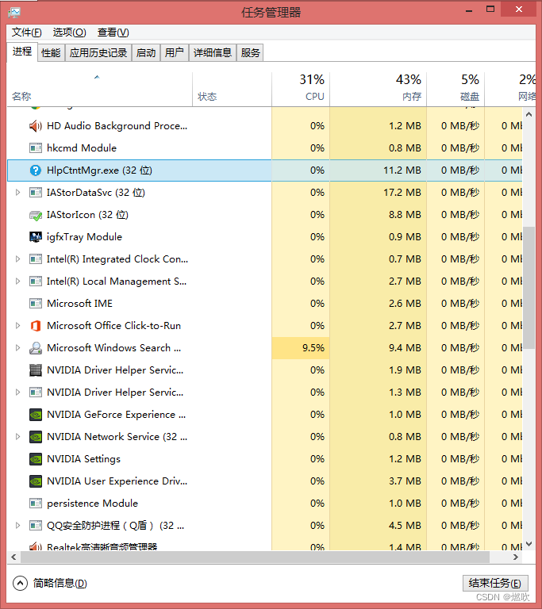Click the NVIDIA GeForce Experience icon
This screenshot has height=609, width=542.
click(x=36, y=415)
